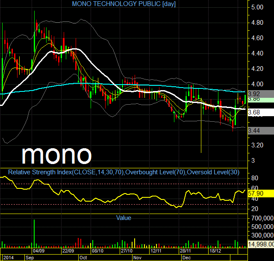
Task: Click the 28/11 date marker
Action: point(185,251)
